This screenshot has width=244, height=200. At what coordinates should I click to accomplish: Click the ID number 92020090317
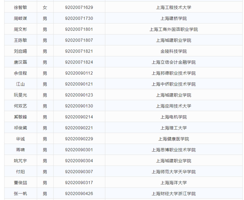coord(79,183)
